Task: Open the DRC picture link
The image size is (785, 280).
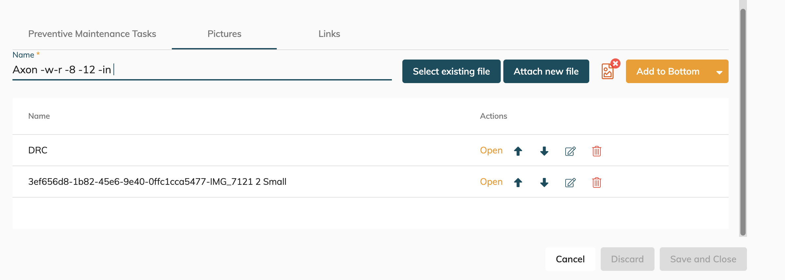Action: coord(491,150)
